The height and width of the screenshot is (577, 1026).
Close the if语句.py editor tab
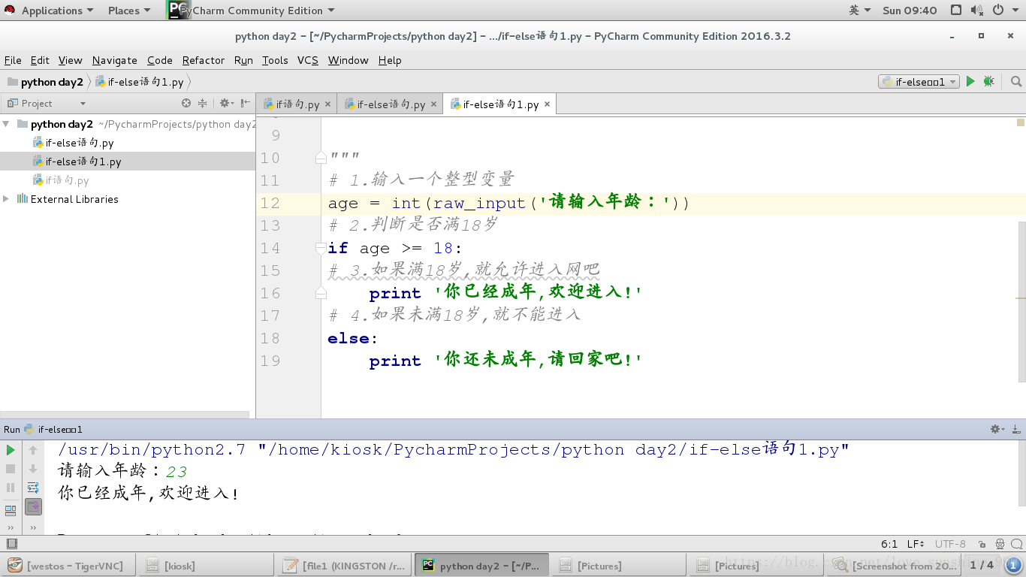coord(327,104)
